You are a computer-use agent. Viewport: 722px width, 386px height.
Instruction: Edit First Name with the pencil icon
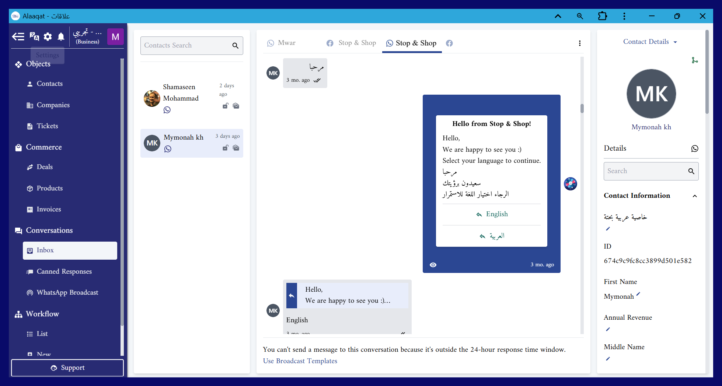pos(638,294)
